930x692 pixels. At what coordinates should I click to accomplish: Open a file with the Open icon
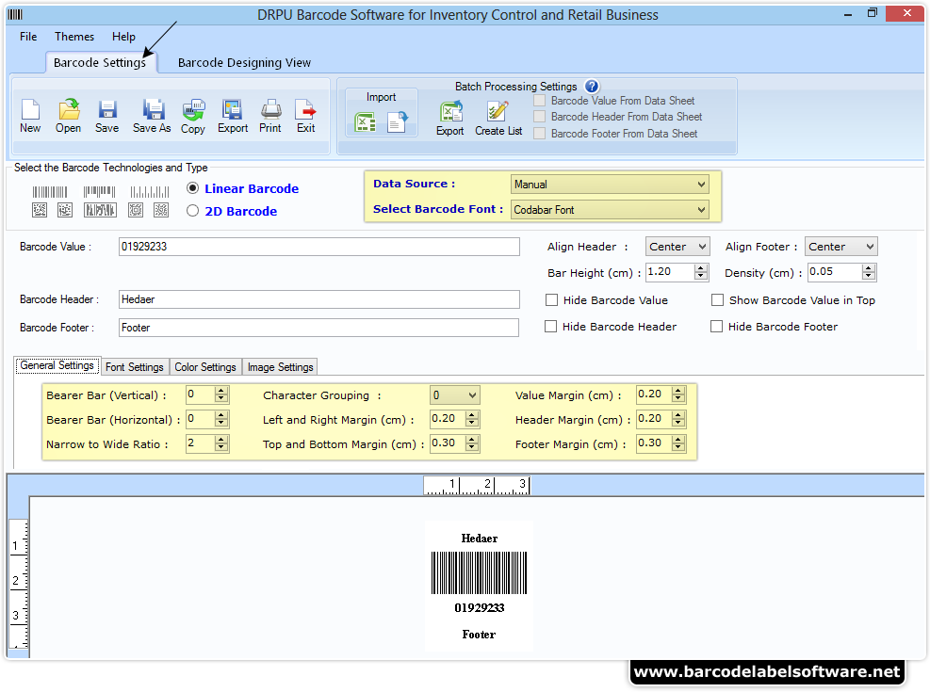click(x=69, y=110)
